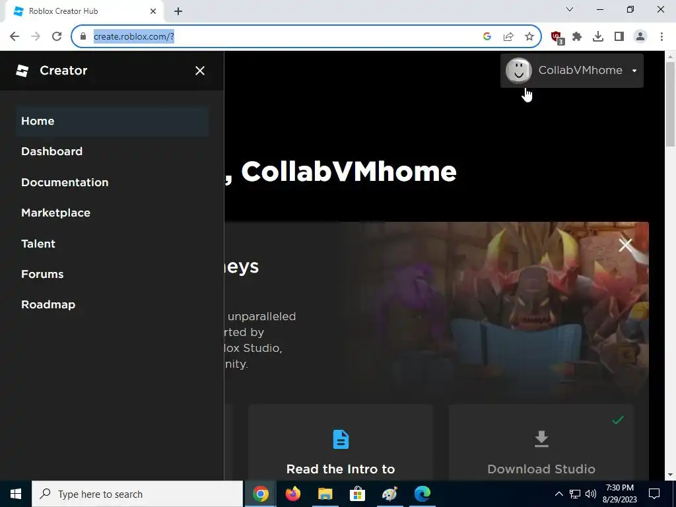The height and width of the screenshot is (507, 676).
Task: Click the taskbar search box
Action: pyautogui.click(x=137, y=494)
